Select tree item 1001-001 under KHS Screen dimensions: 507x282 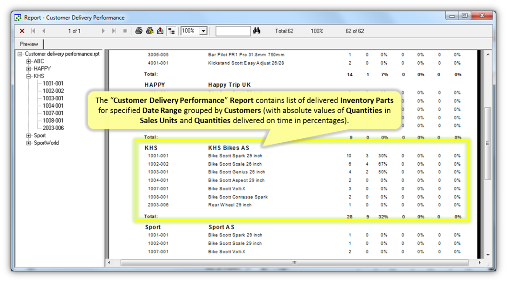pyautogui.click(x=53, y=83)
